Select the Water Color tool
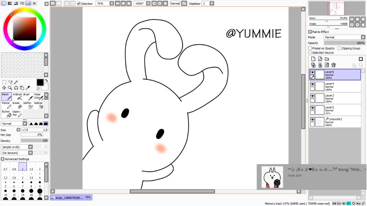Image resolution: width=367 pixels, height=206 pixels. click(x=39, y=97)
